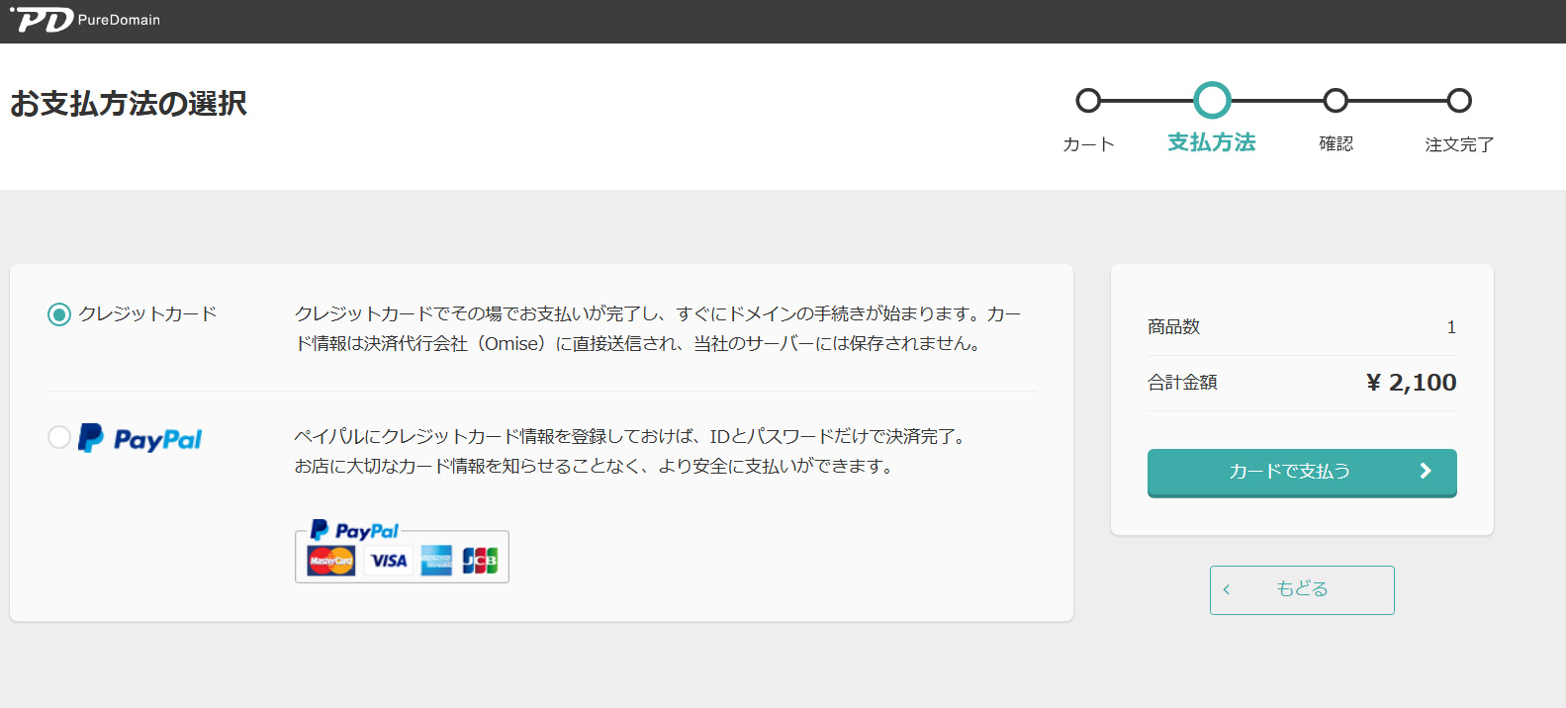This screenshot has width=1566, height=708.
Task: Click the MasterCard card icon
Action: (x=331, y=561)
